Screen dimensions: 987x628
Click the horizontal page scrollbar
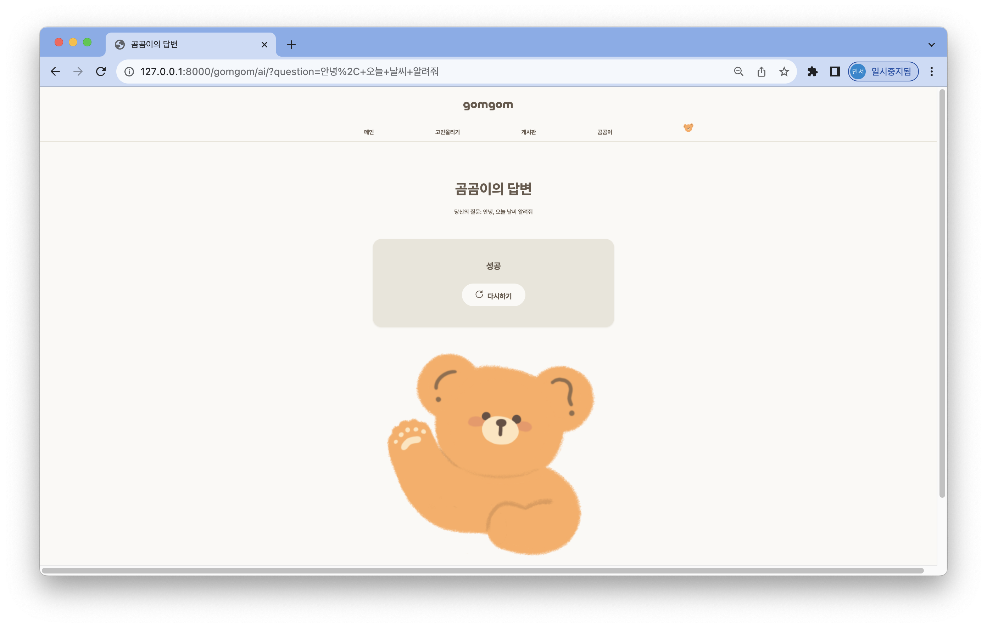point(483,570)
